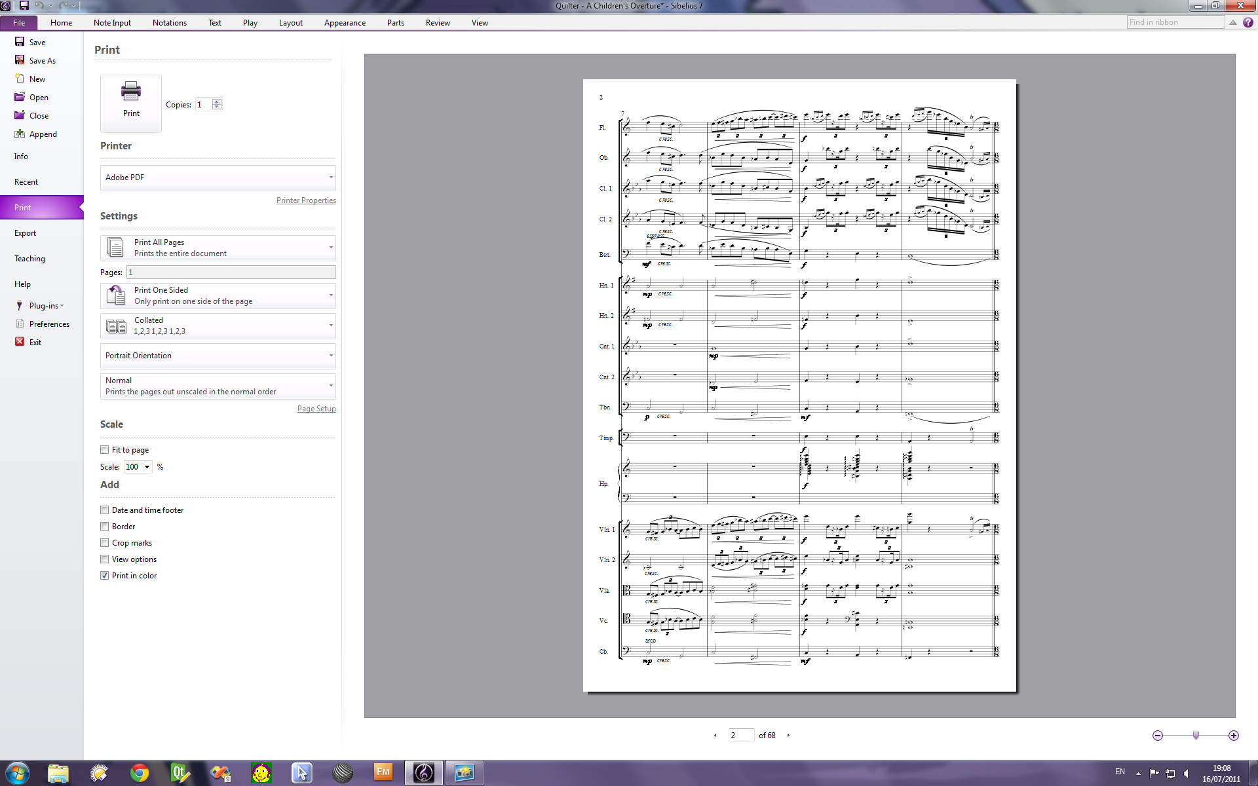Image resolution: width=1258 pixels, height=786 pixels.
Task: Open Google Chrome from the taskbar
Action: pyautogui.click(x=139, y=774)
